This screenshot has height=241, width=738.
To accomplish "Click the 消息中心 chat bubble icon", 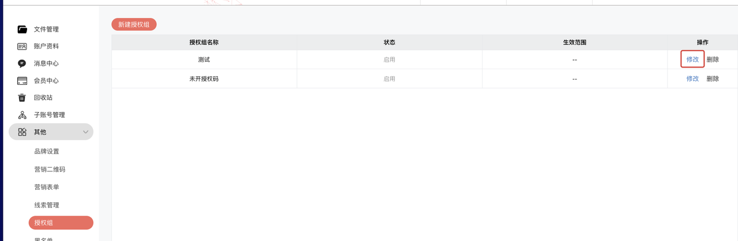I will click(22, 63).
